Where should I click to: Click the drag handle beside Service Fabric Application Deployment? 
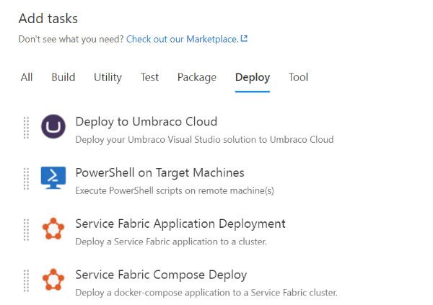click(x=26, y=229)
